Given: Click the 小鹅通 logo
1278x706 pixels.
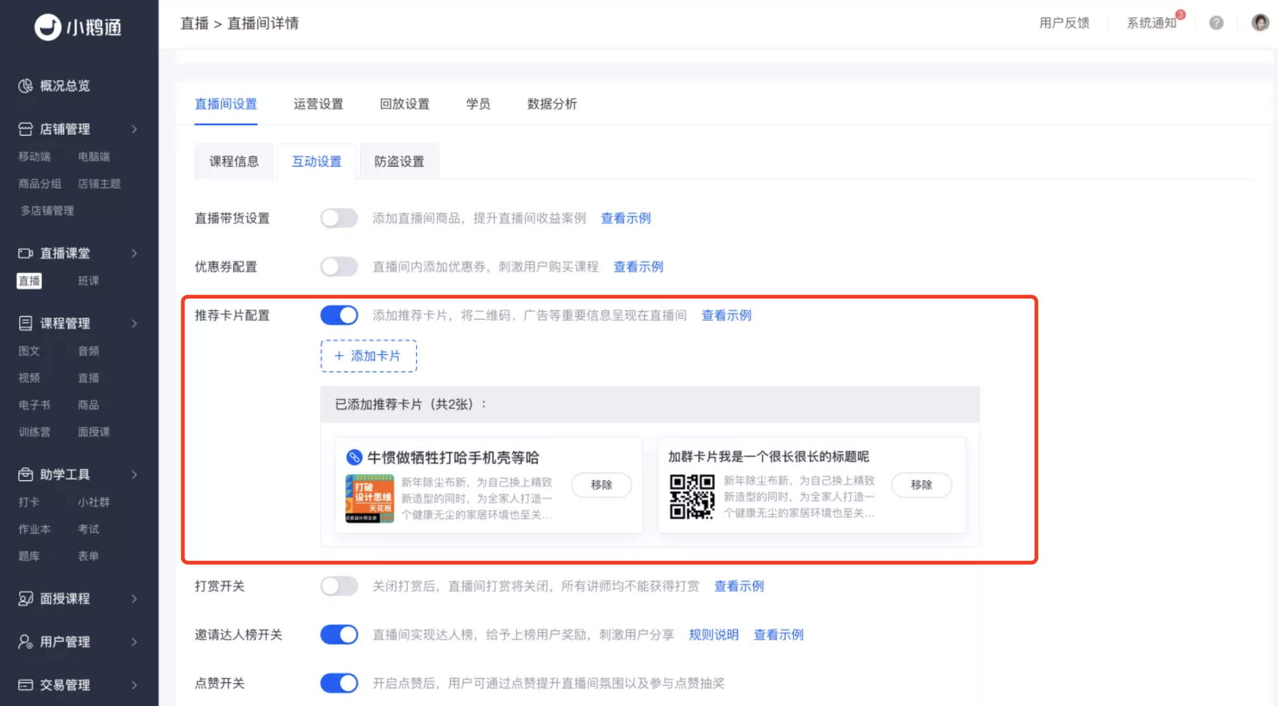Looking at the screenshot, I should click(77, 27).
